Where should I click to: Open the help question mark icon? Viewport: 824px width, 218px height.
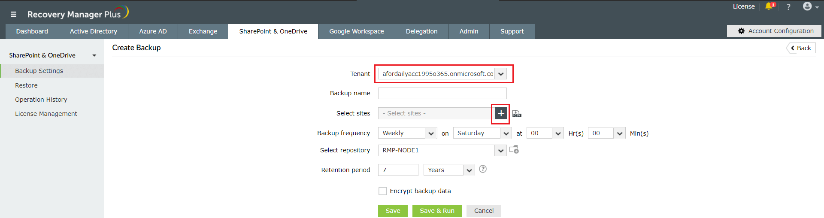click(x=788, y=7)
